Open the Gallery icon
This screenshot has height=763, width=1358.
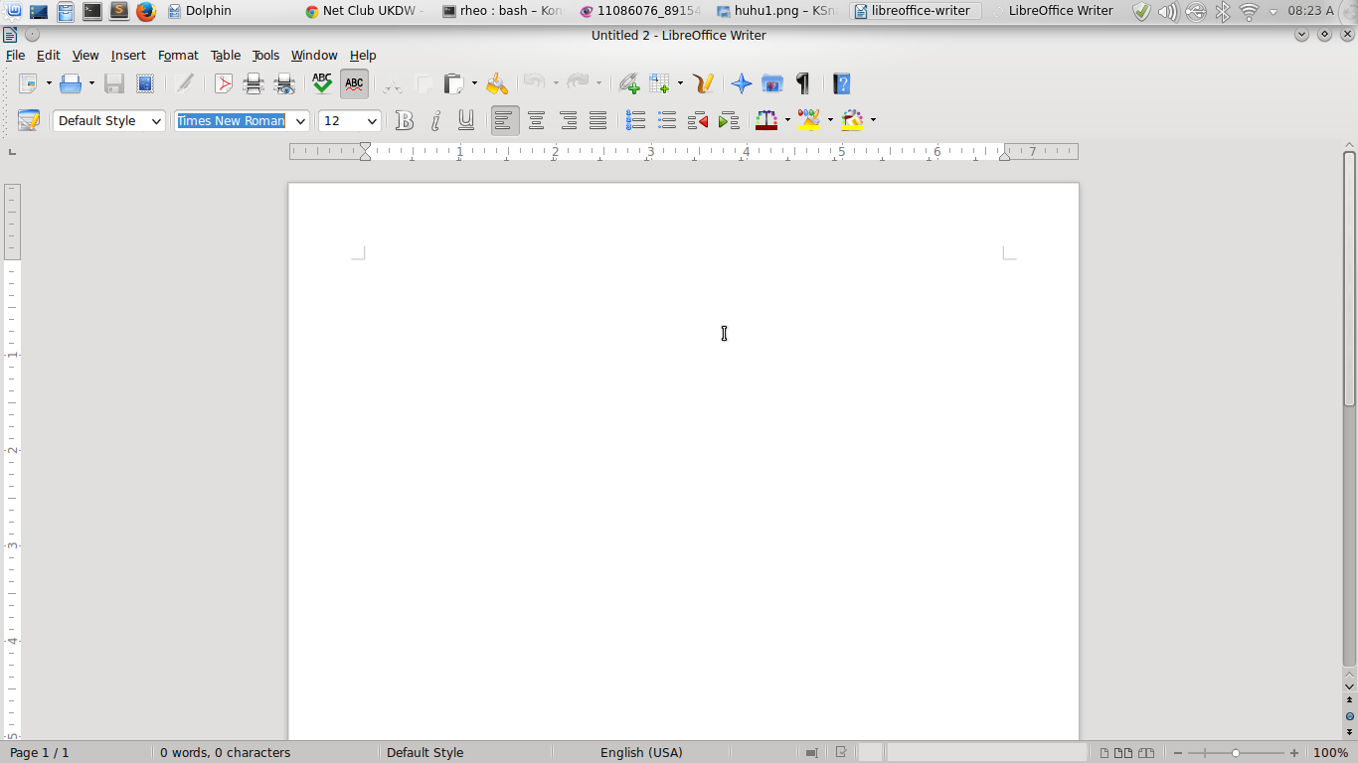(x=772, y=83)
